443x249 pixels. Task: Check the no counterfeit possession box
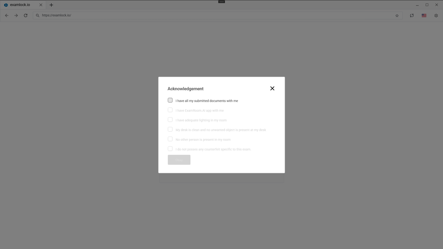click(170, 149)
